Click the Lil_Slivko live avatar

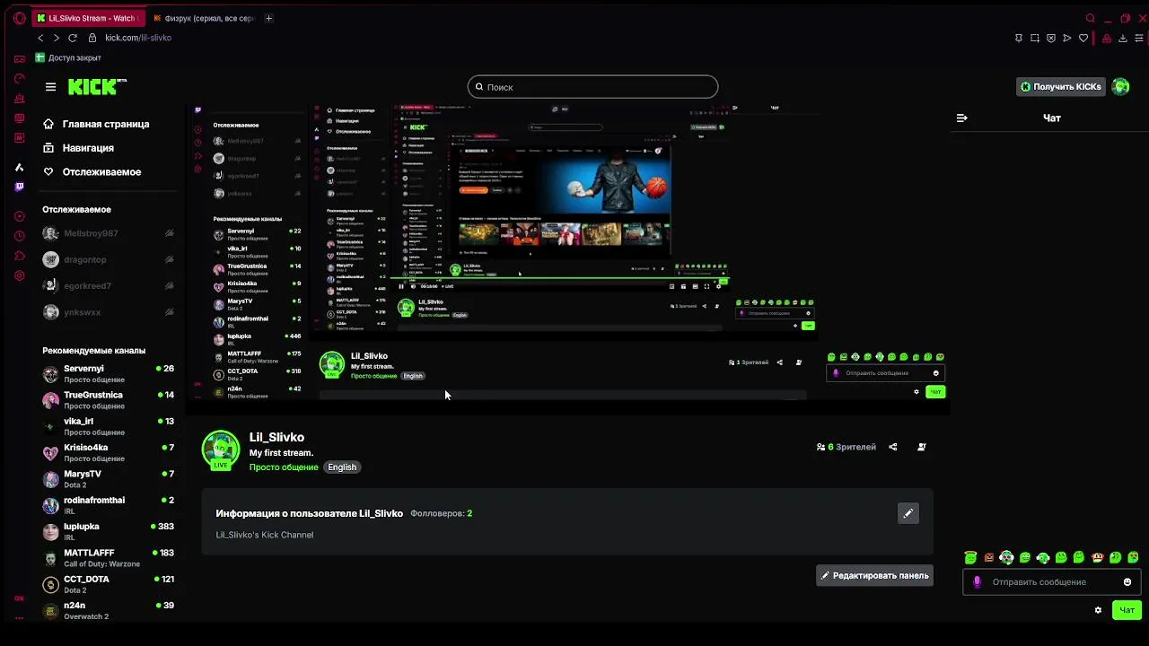tap(221, 450)
